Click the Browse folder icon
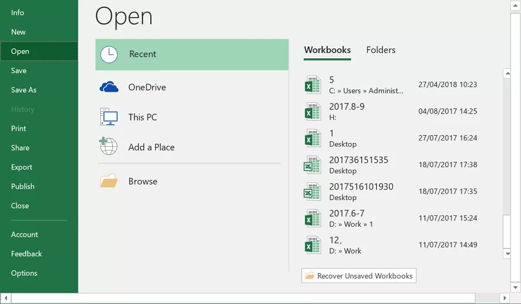Screen dimensions: 521x304 pyautogui.click(x=109, y=181)
